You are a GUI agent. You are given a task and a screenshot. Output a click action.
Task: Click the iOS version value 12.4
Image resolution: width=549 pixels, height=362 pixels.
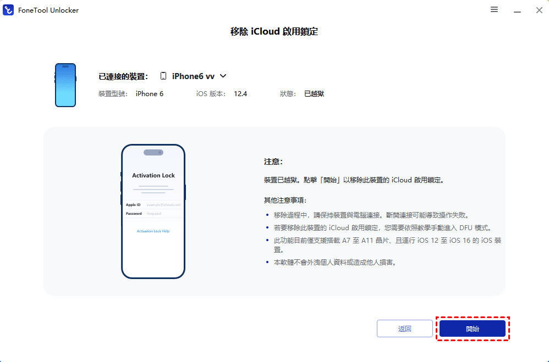(x=240, y=94)
